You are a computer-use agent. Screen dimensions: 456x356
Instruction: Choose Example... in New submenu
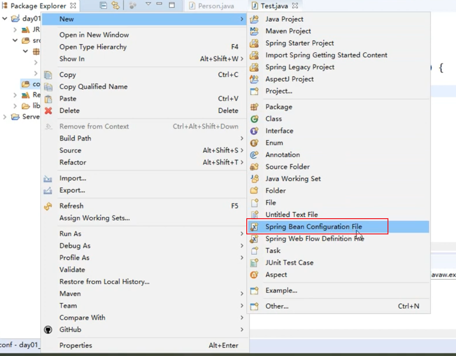338,291
